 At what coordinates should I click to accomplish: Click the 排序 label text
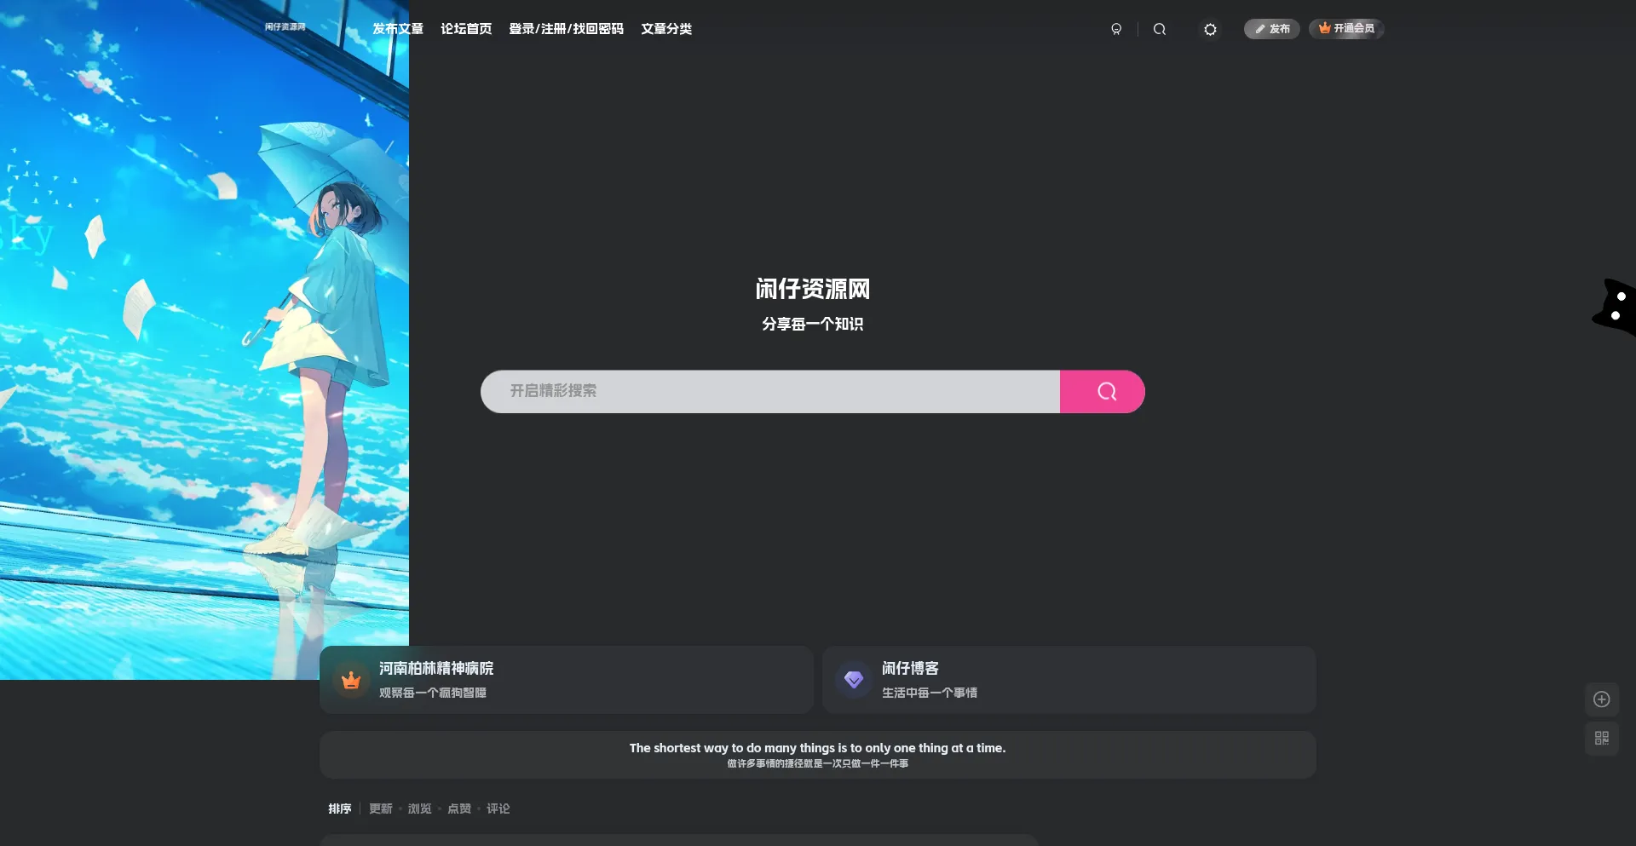[x=340, y=809]
